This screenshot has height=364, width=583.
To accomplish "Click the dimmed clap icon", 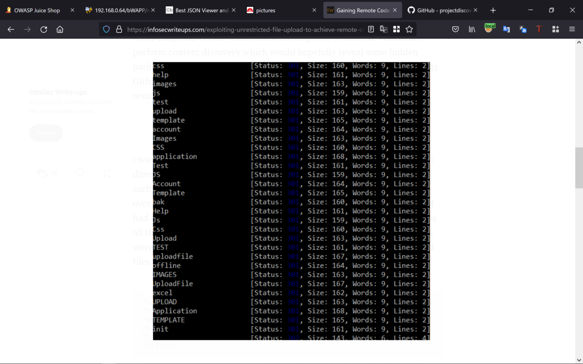I will click(x=43, y=173).
